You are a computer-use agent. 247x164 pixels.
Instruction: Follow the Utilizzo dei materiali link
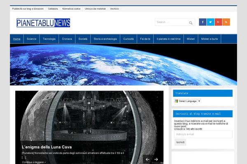(96, 9)
